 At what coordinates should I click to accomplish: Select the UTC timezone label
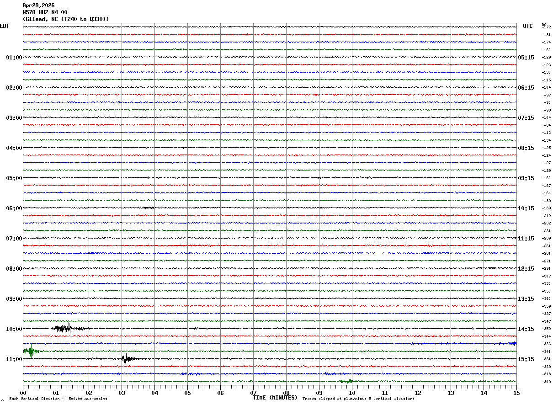point(528,26)
